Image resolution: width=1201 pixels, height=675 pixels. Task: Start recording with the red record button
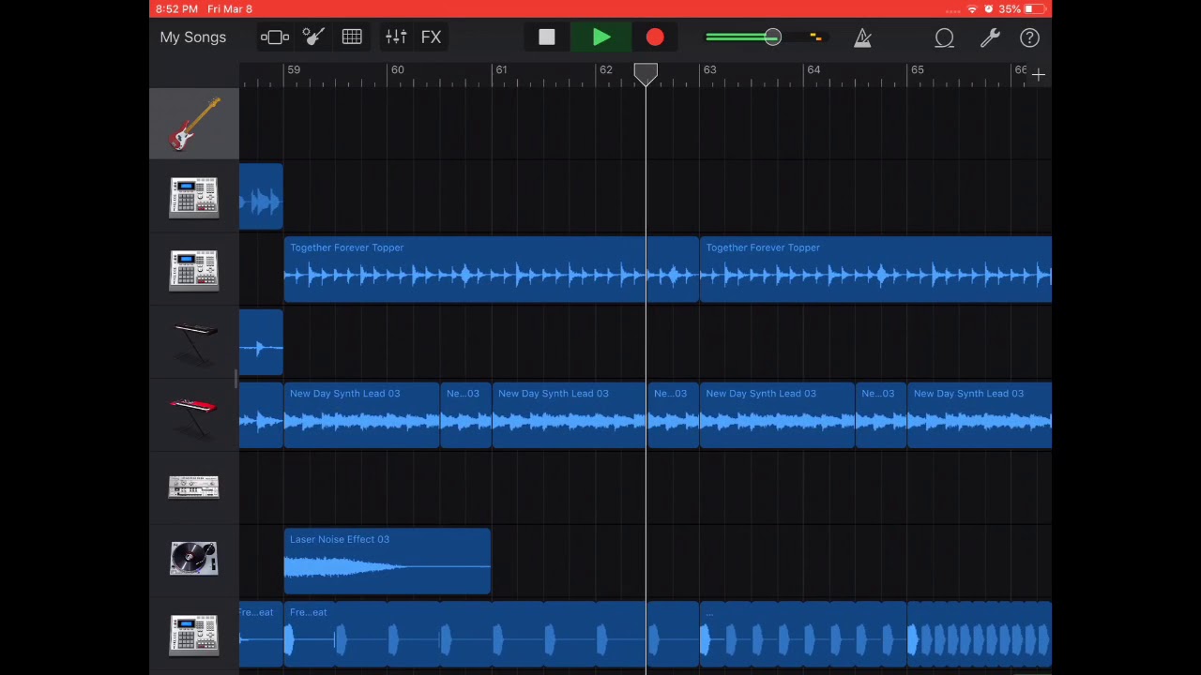coord(655,37)
